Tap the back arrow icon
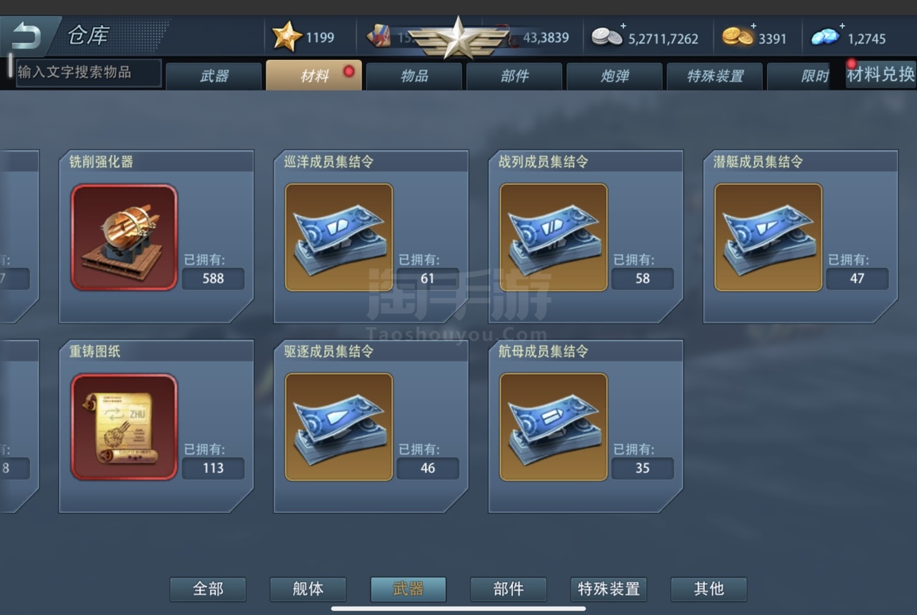Image resolution: width=917 pixels, height=615 pixels. [26, 35]
